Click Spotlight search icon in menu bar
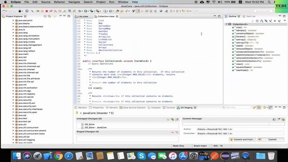 point(269,2)
